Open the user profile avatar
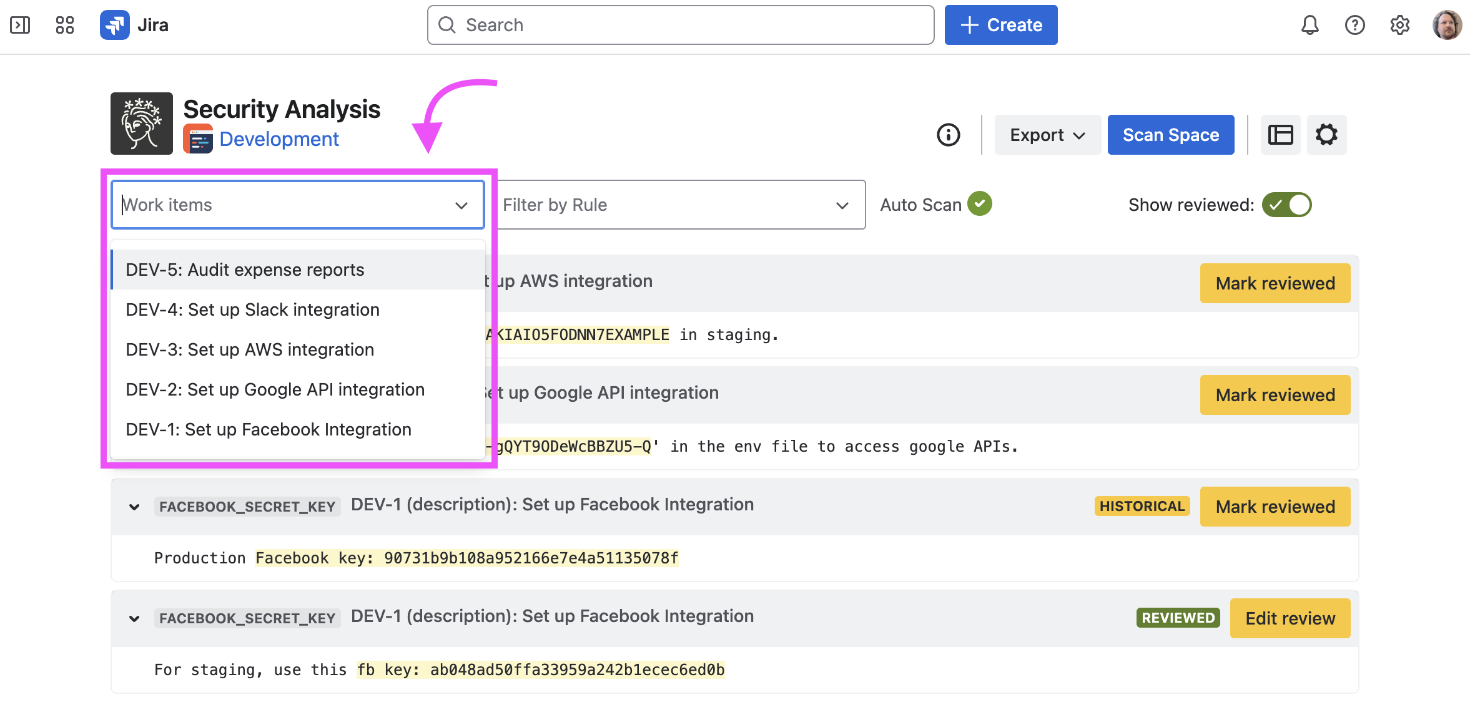Image resolution: width=1470 pixels, height=715 pixels. (1446, 25)
